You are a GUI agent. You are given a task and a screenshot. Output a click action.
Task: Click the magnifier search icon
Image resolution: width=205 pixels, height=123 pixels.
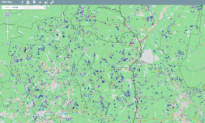[x=44, y=7]
